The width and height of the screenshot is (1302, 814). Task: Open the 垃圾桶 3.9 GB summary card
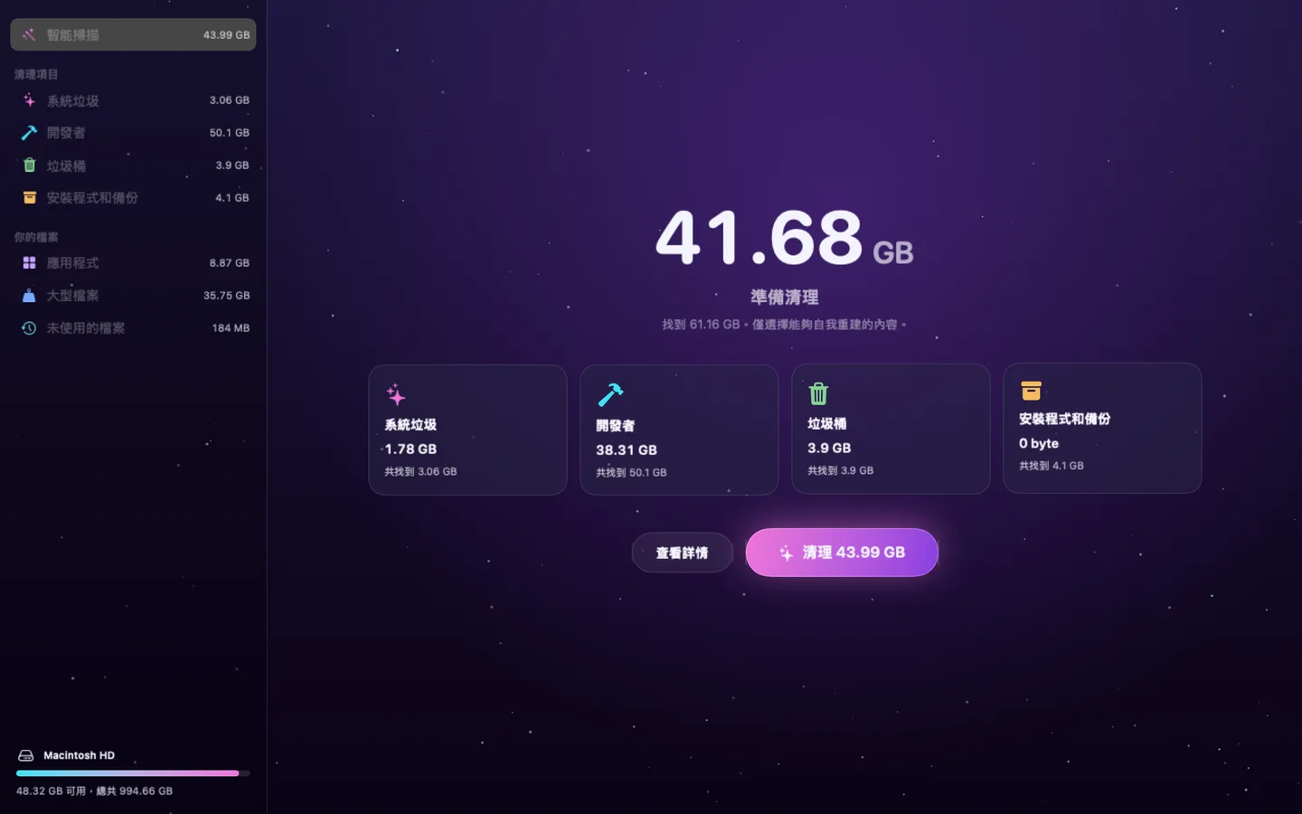(891, 429)
